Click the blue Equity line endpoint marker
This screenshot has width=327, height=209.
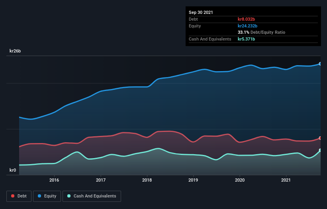coord(320,64)
